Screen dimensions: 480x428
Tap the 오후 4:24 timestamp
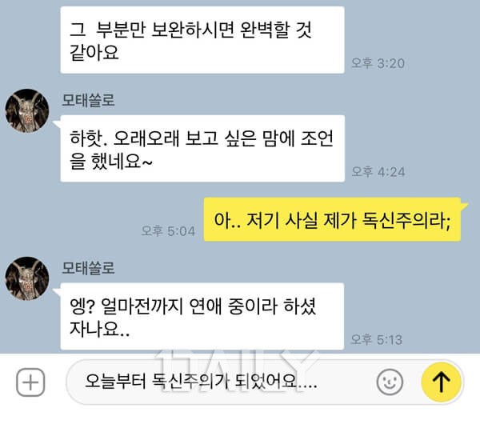378,172
